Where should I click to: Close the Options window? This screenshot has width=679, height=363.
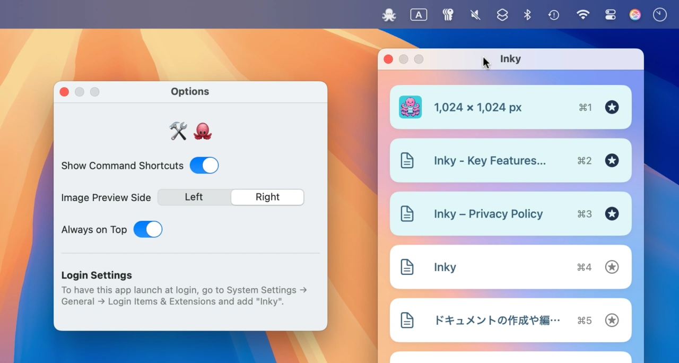pyautogui.click(x=64, y=92)
